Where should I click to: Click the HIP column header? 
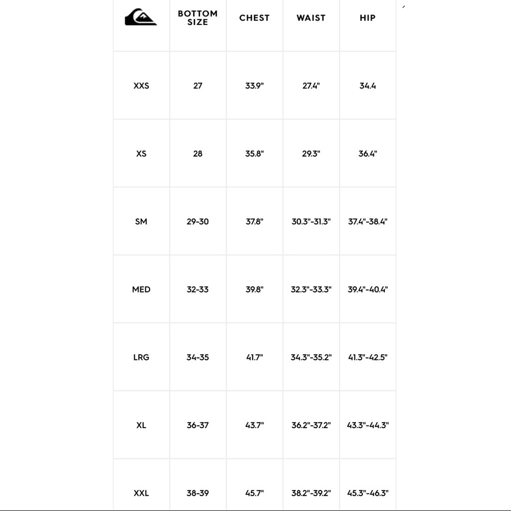tap(367, 18)
